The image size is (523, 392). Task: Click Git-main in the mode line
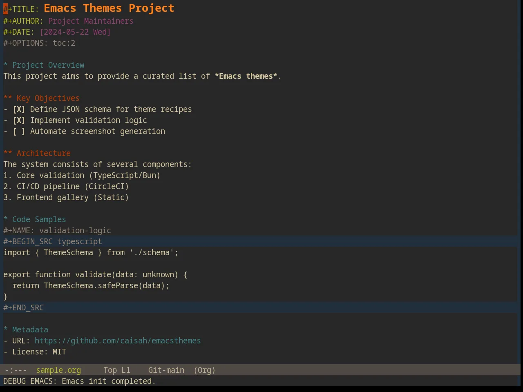(166, 370)
